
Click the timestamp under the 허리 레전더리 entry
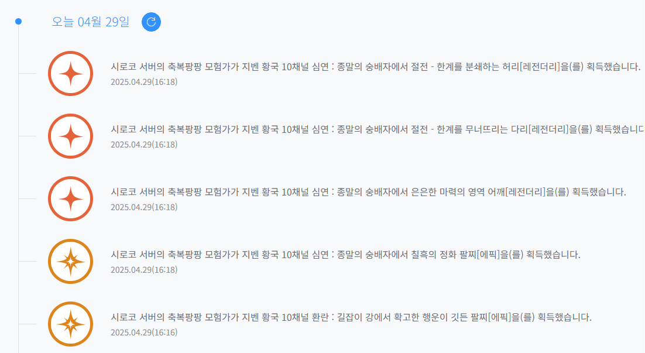click(144, 82)
